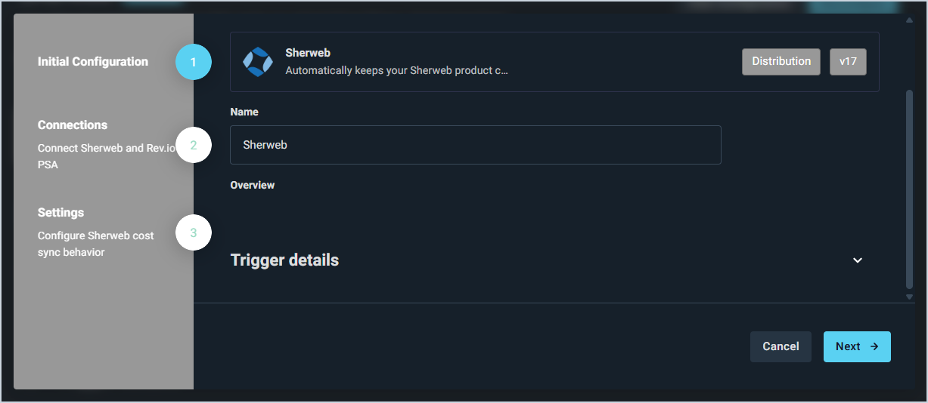Click the arrow icon on Next button

click(x=874, y=346)
